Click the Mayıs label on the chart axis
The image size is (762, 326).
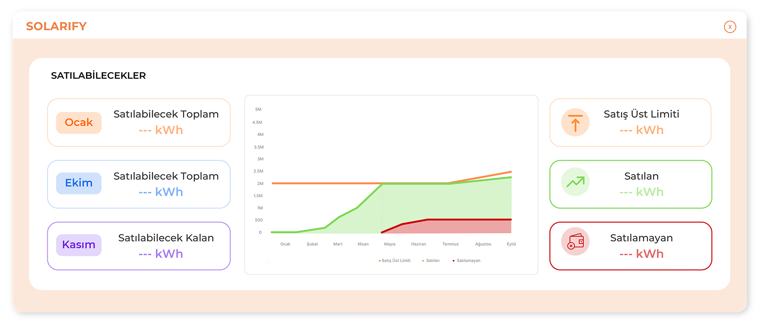pos(390,244)
